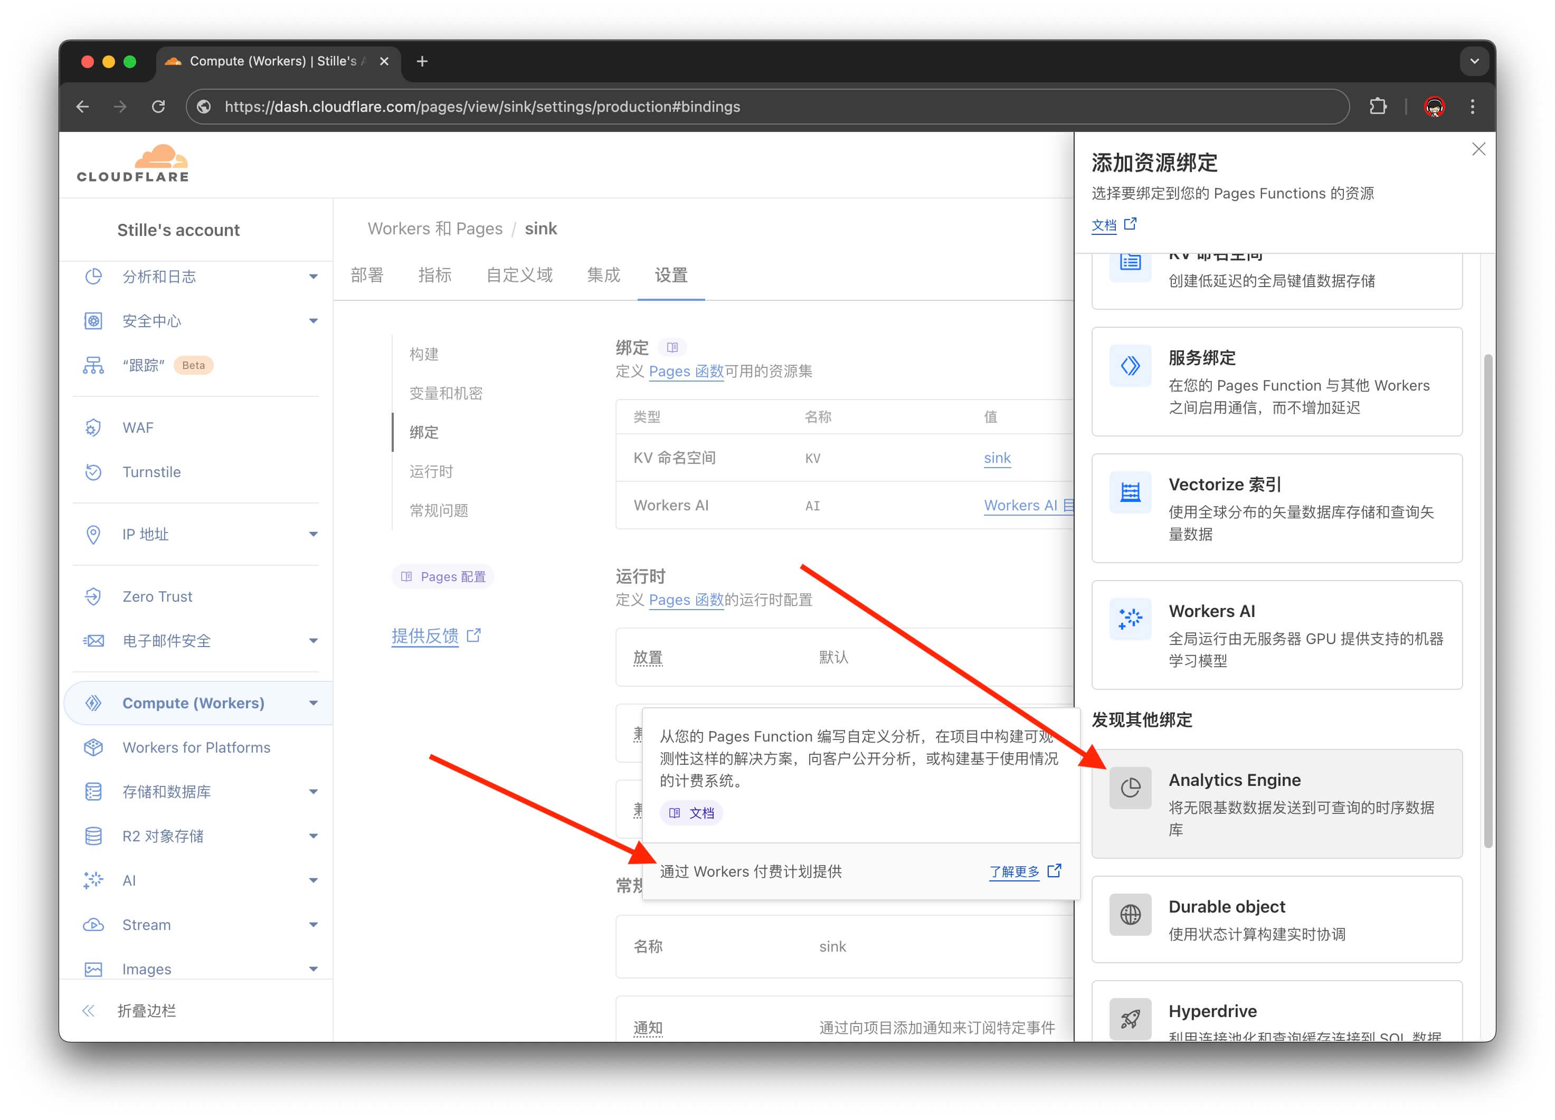Image resolution: width=1555 pixels, height=1120 pixels.
Task: Expand the AI sidebar section
Action: click(x=314, y=881)
